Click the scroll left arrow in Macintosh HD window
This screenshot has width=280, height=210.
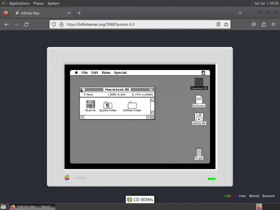click(81, 117)
